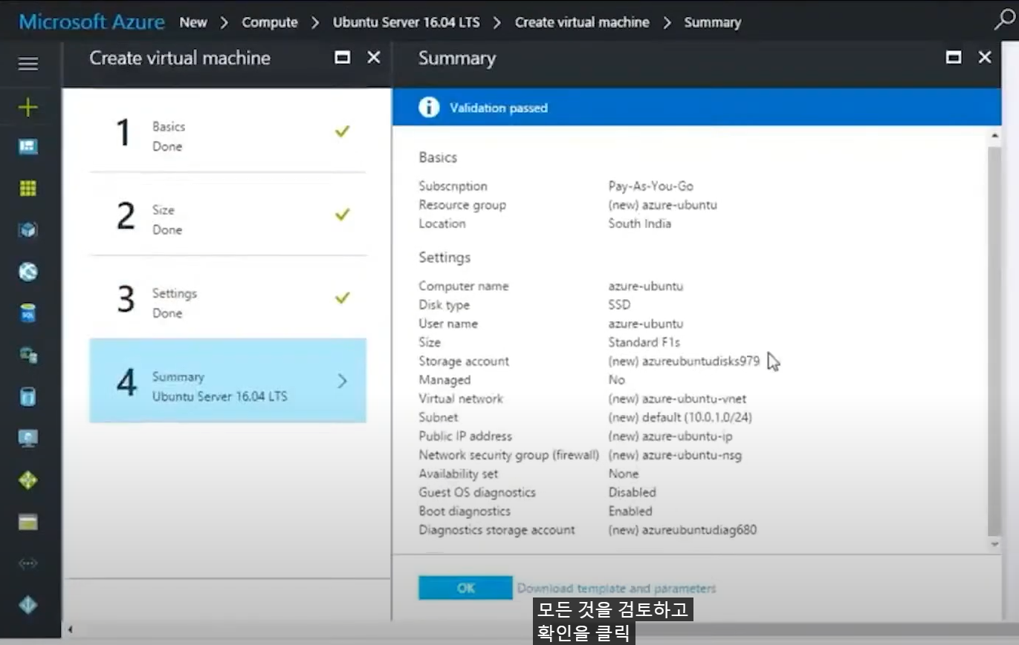Click the (new) azure-ubuntu-vnet value
Image resolution: width=1019 pixels, height=645 pixels.
coord(677,399)
